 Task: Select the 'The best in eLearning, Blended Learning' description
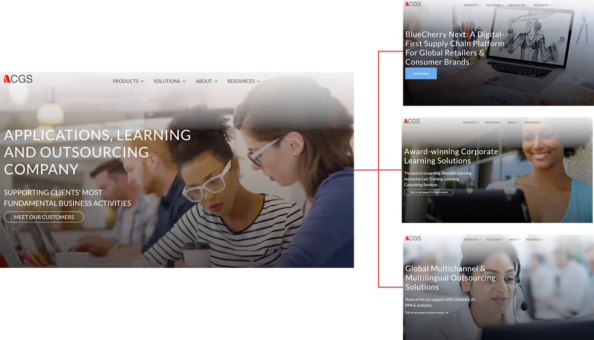click(x=438, y=179)
